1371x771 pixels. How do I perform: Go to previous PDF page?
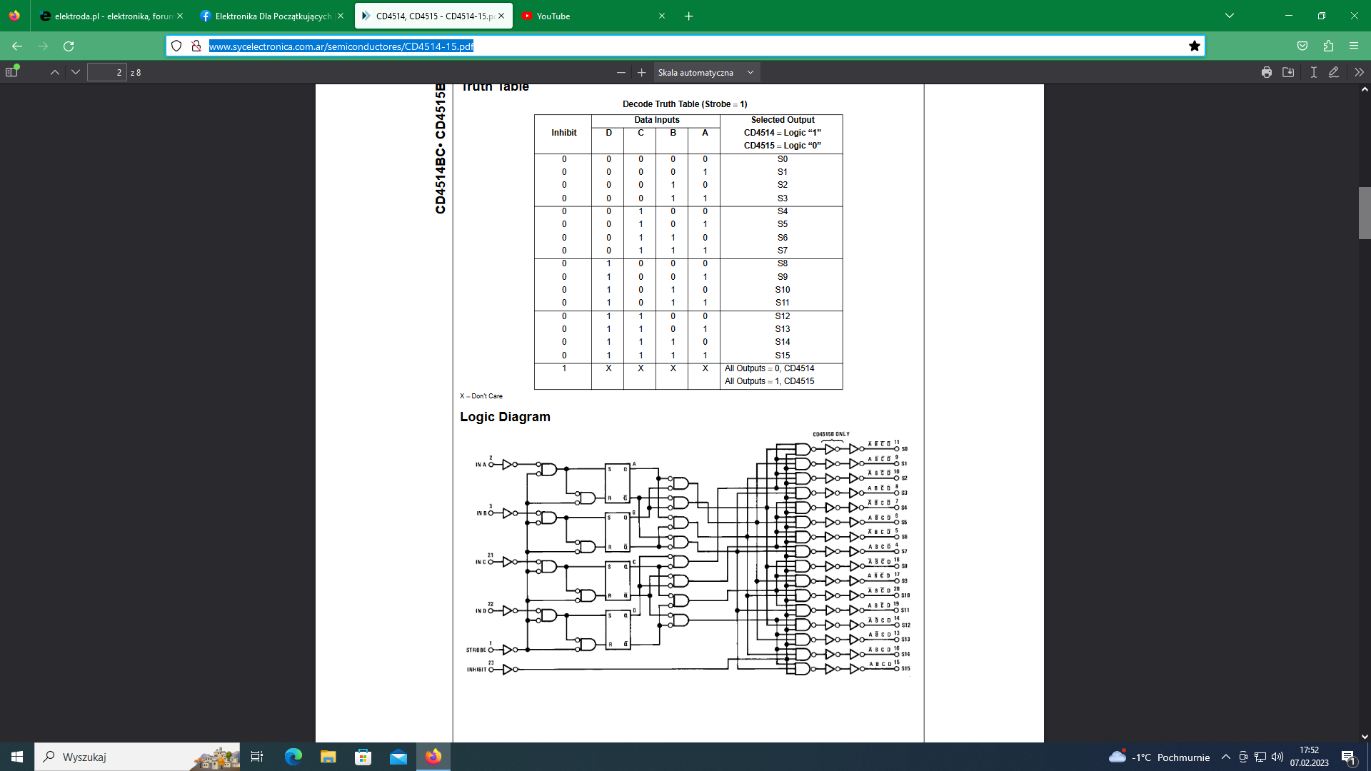[x=55, y=72]
